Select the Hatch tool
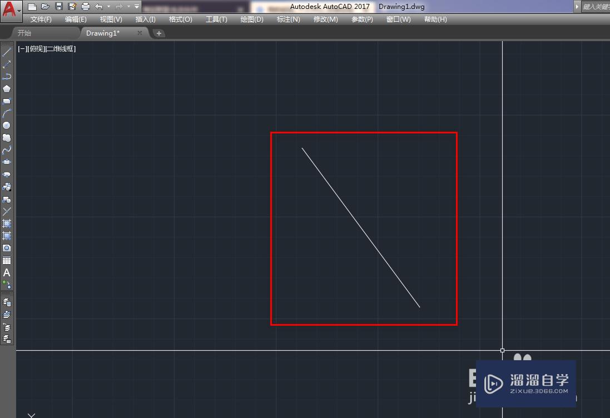 (x=7, y=224)
